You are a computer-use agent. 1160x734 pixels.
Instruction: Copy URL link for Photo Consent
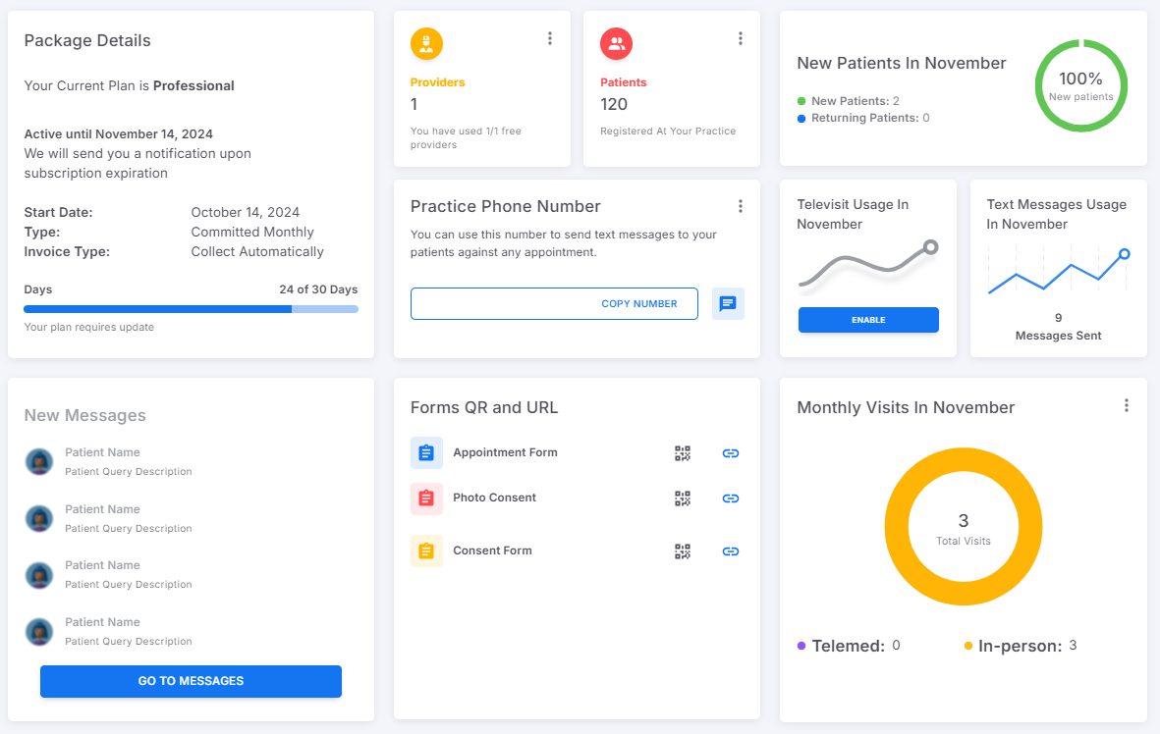[x=730, y=498]
